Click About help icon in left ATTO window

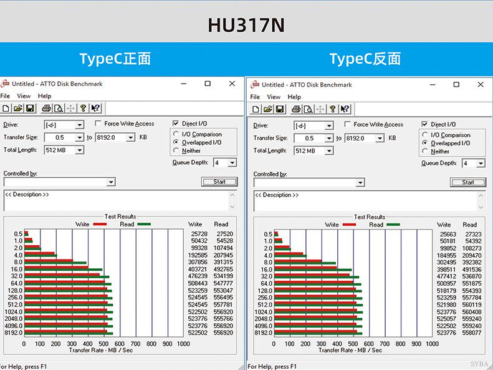[x=83, y=109]
